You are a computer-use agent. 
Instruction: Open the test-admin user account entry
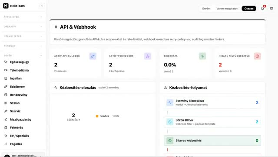[x=23, y=155]
